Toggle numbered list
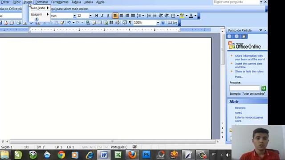285x160 pixels. tap(149, 16)
